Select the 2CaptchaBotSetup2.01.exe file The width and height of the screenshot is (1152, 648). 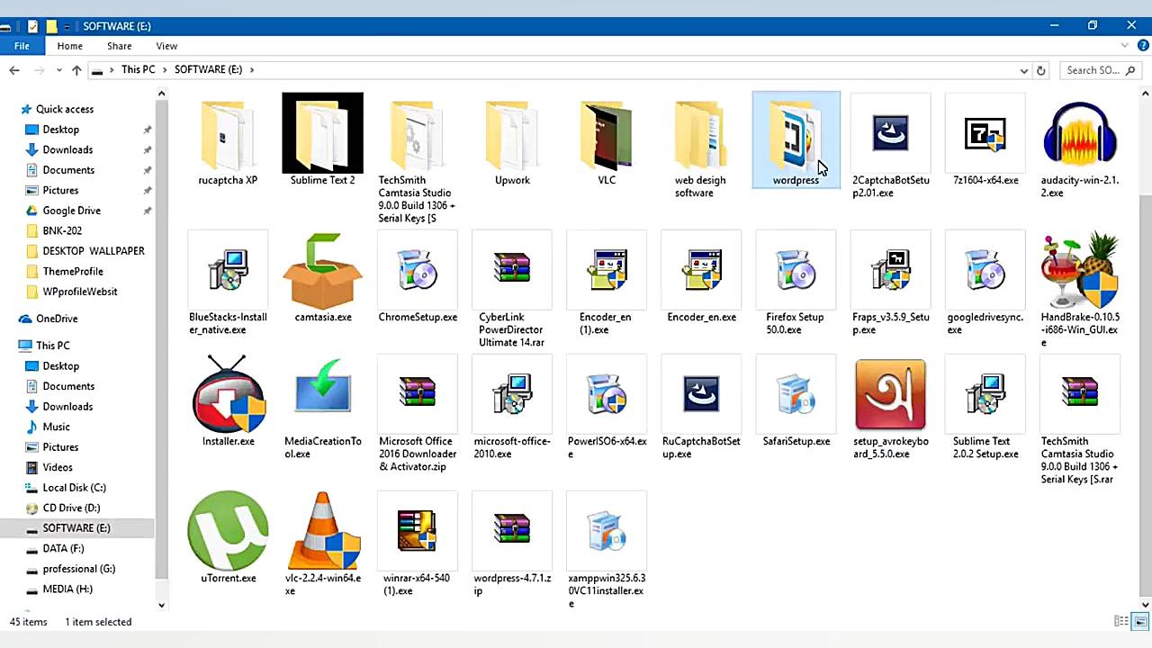(891, 147)
